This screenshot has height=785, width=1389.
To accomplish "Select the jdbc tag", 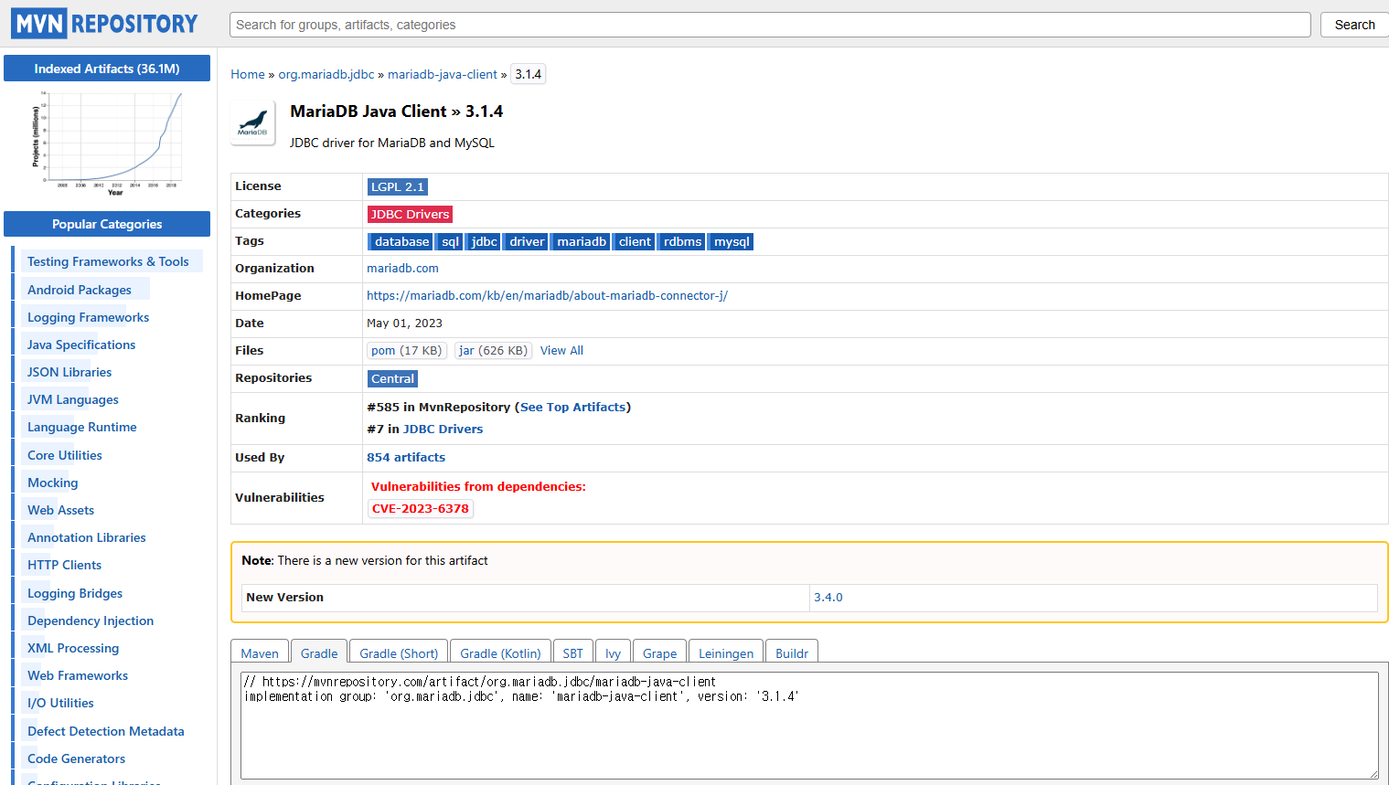I will click(x=484, y=241).
